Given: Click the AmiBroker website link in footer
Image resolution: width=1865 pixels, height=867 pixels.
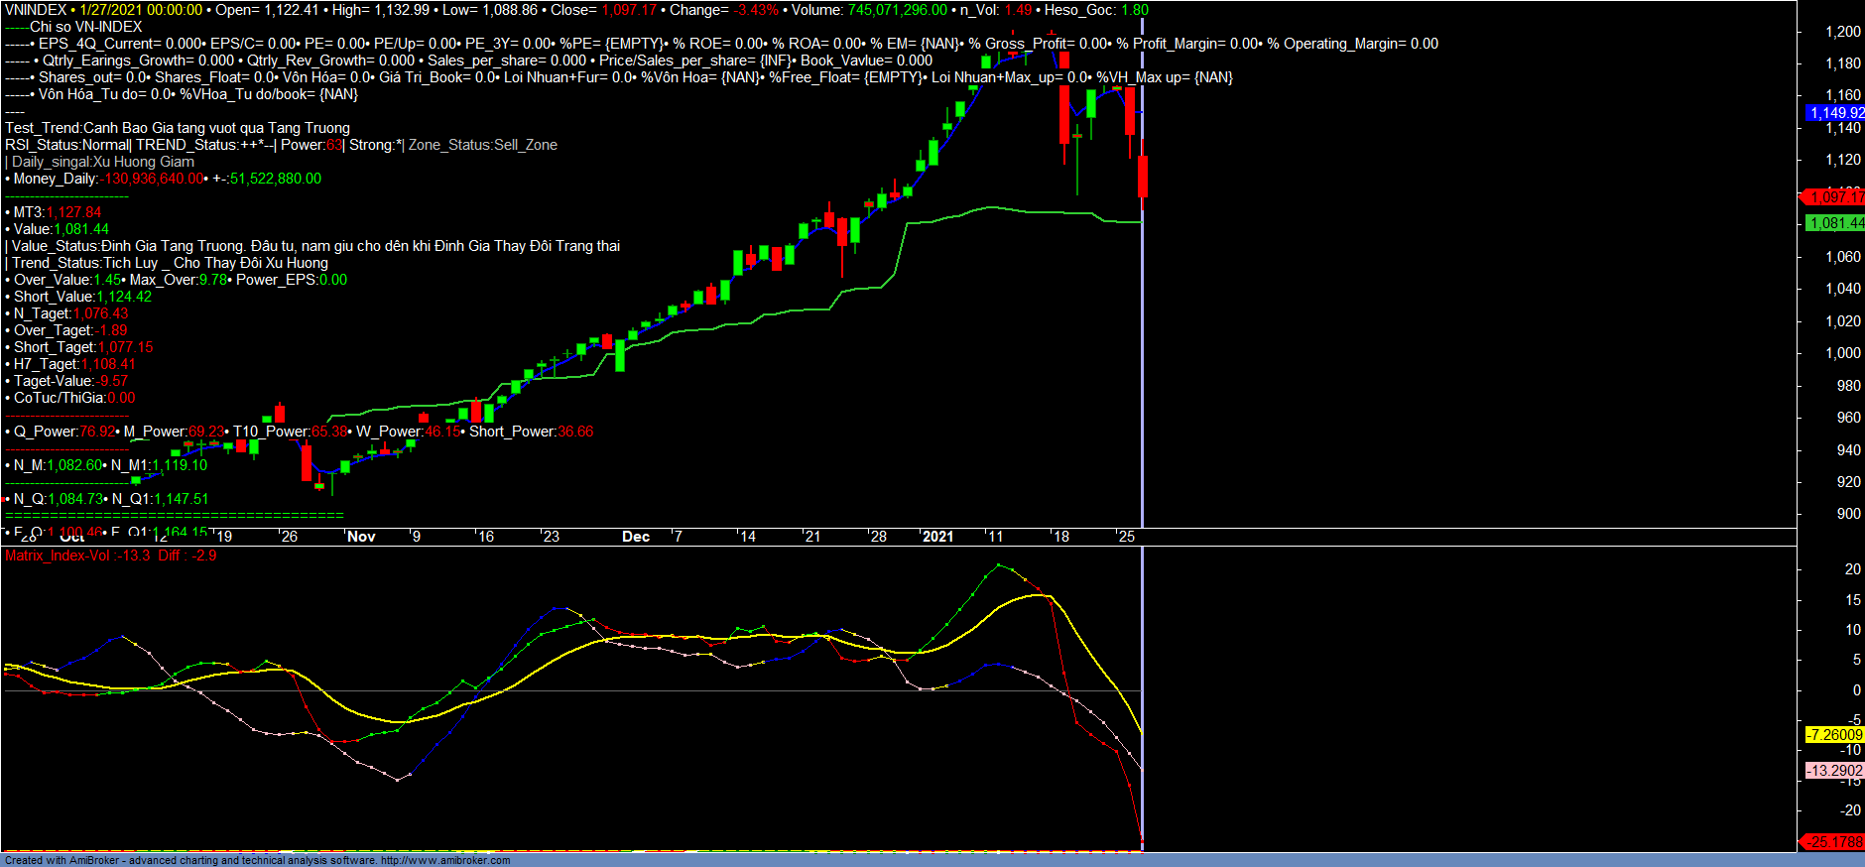Looking at the screenshot, I should [444, 860].
